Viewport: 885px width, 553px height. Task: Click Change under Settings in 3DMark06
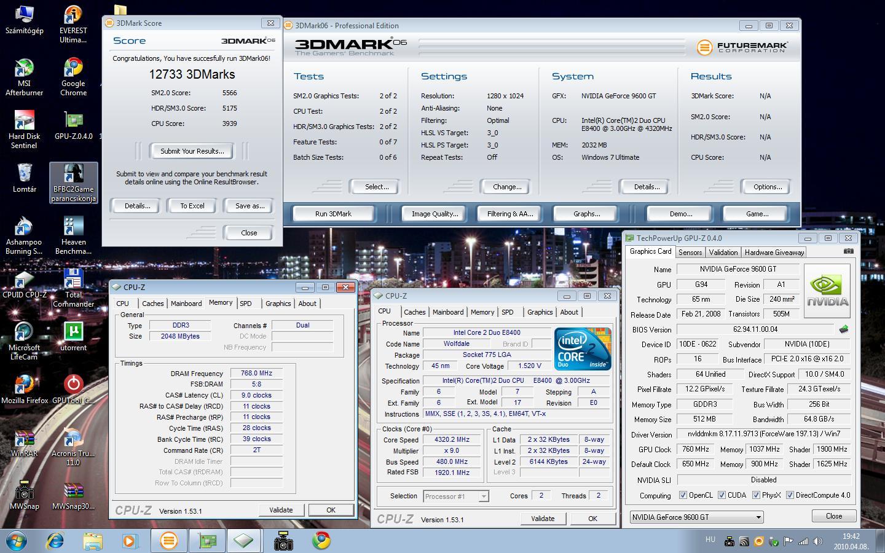pyautogui.click(x=507, y=187)
